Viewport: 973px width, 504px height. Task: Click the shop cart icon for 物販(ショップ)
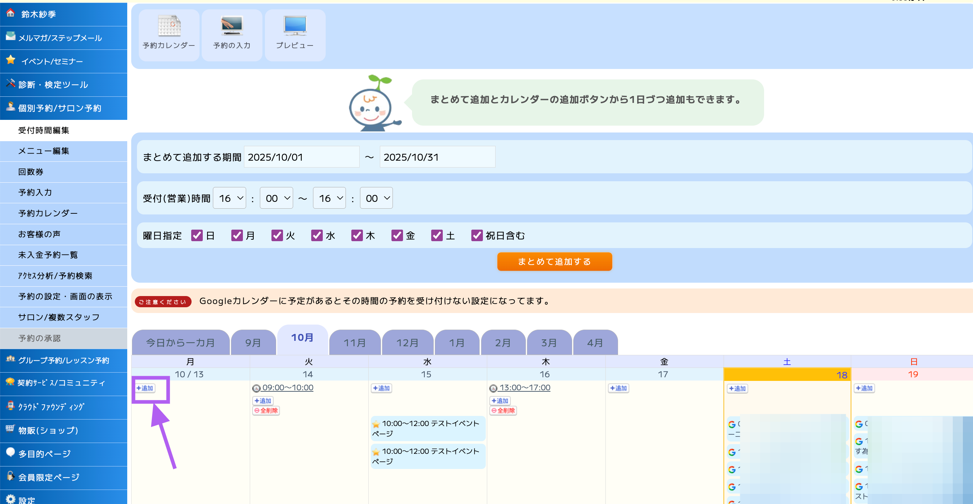pos(10,429)
